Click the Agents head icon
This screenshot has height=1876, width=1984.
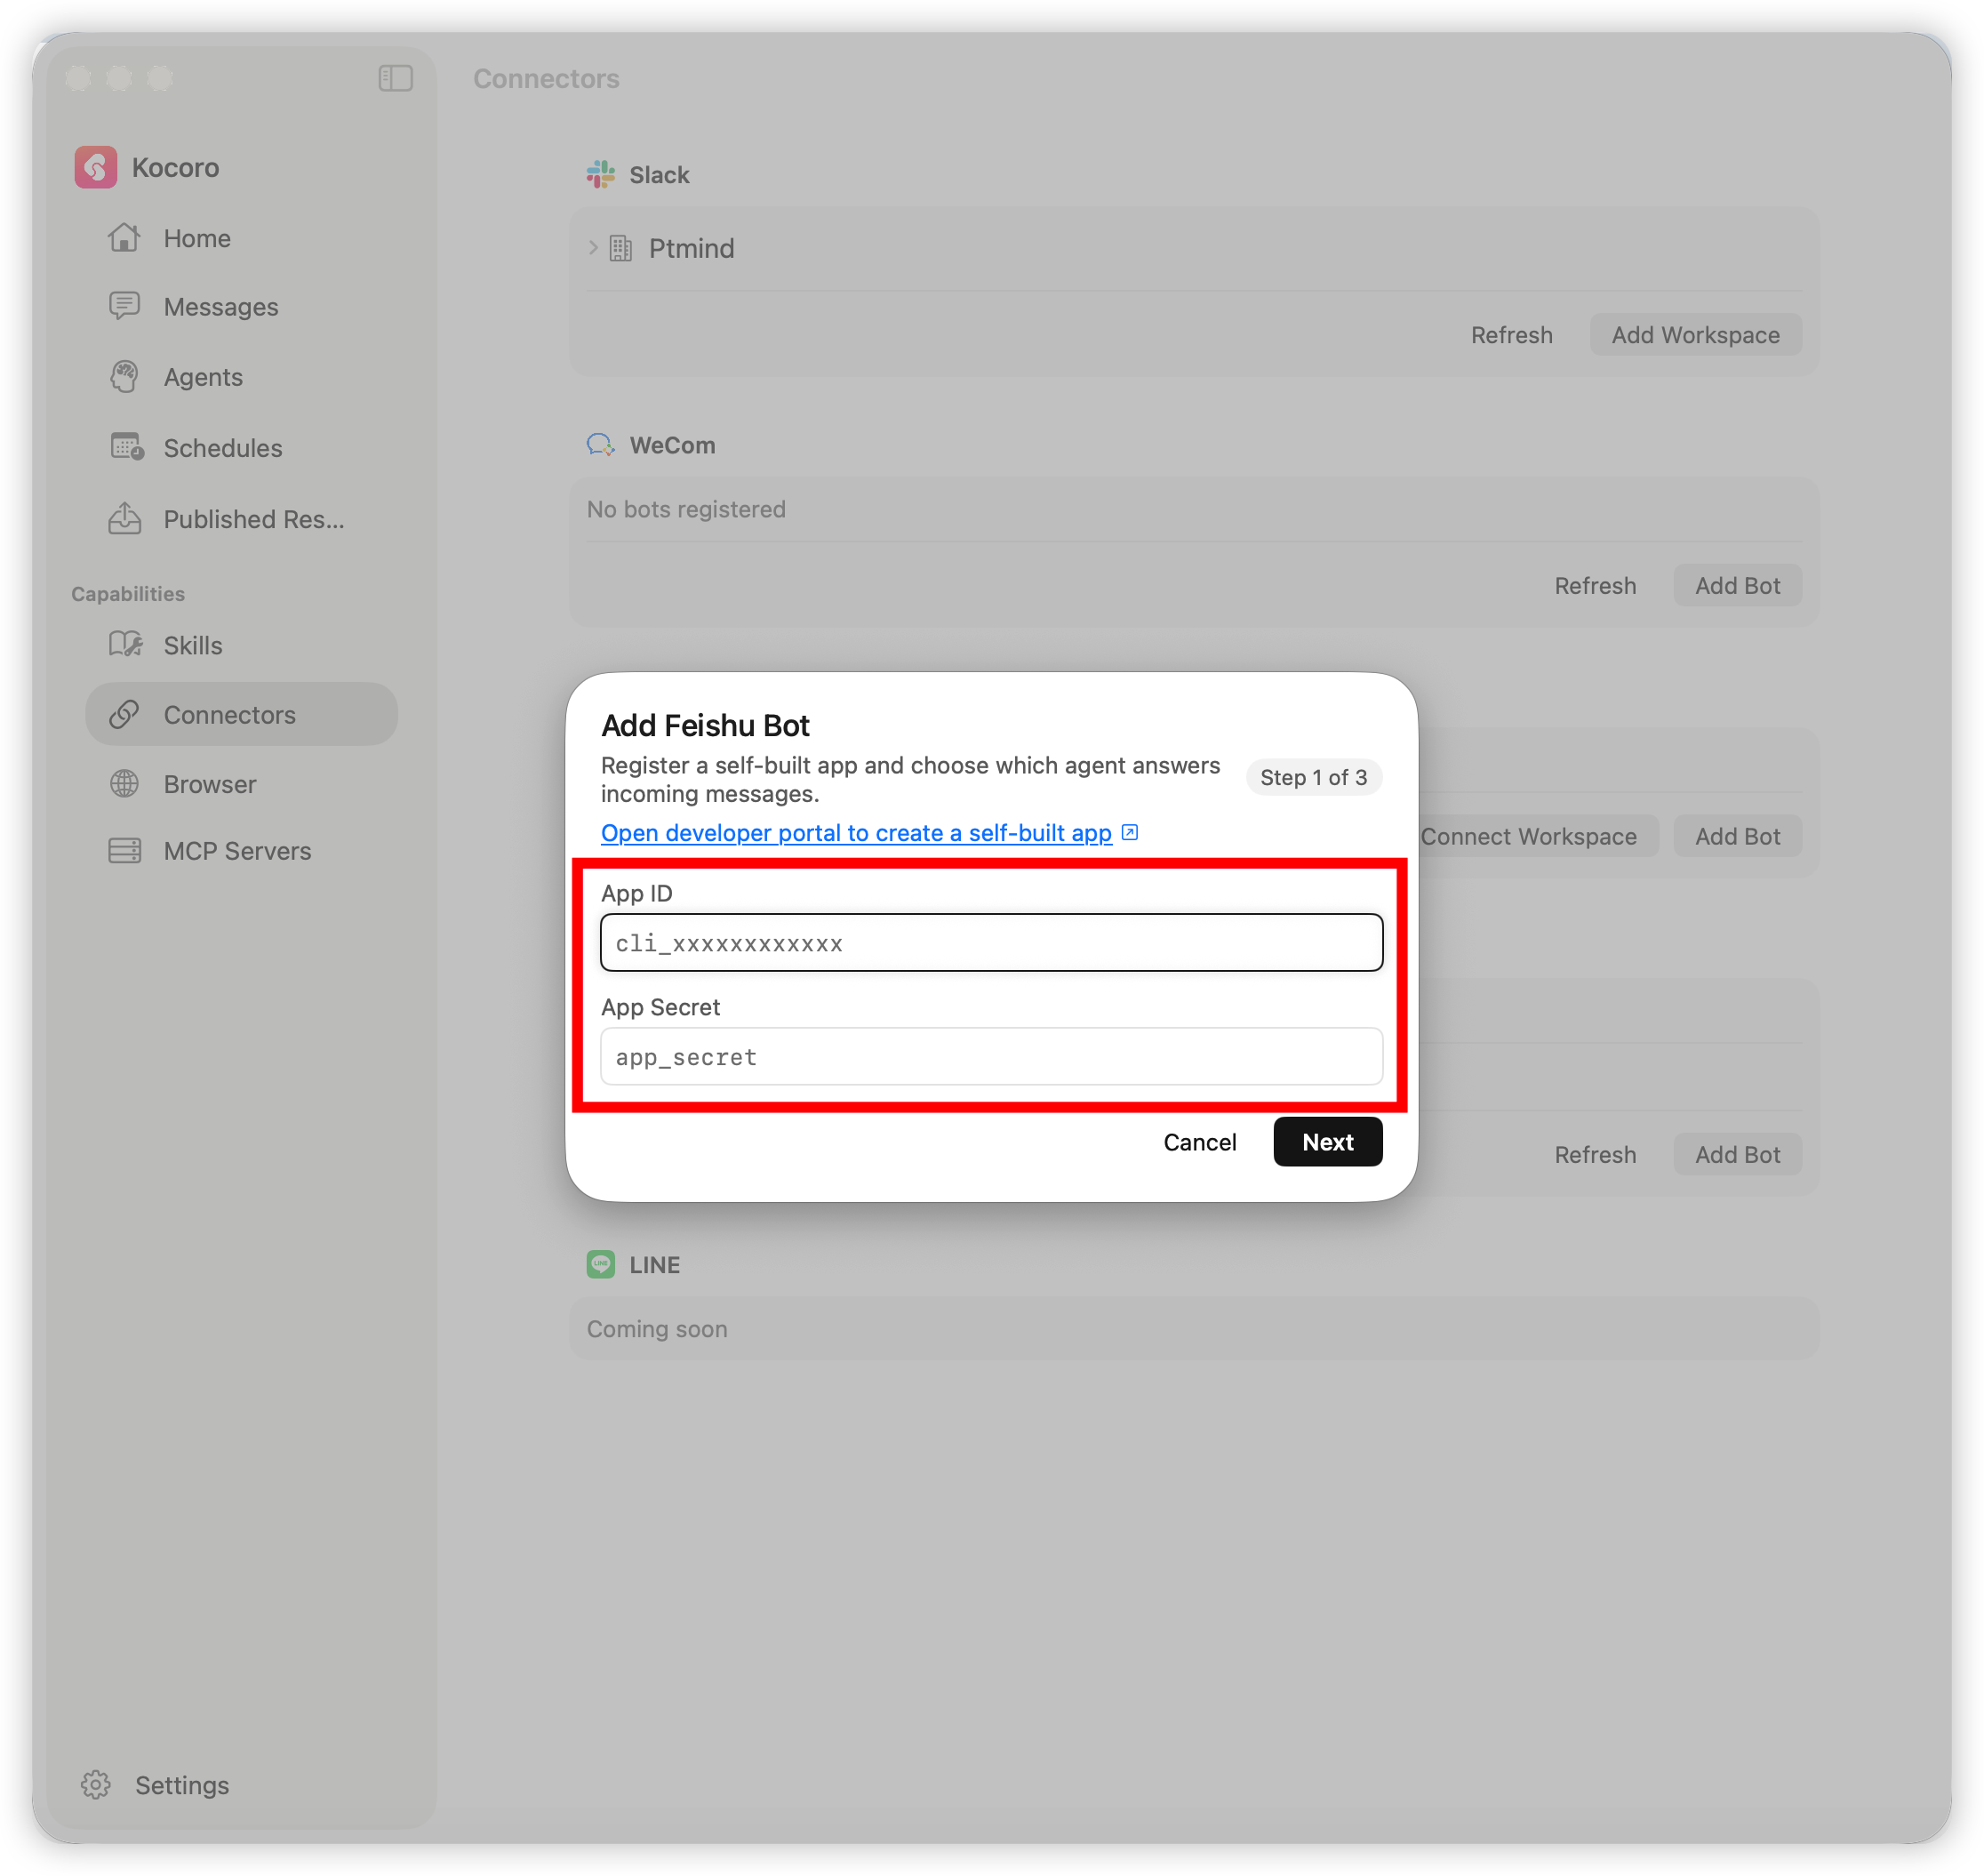point(124,376)
